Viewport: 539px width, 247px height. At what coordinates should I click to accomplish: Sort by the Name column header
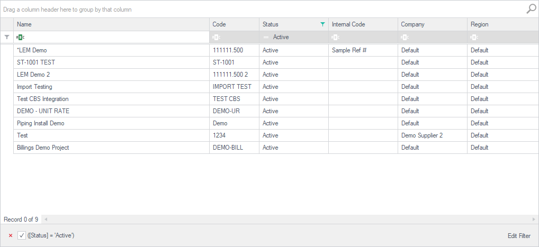[111, 24]
